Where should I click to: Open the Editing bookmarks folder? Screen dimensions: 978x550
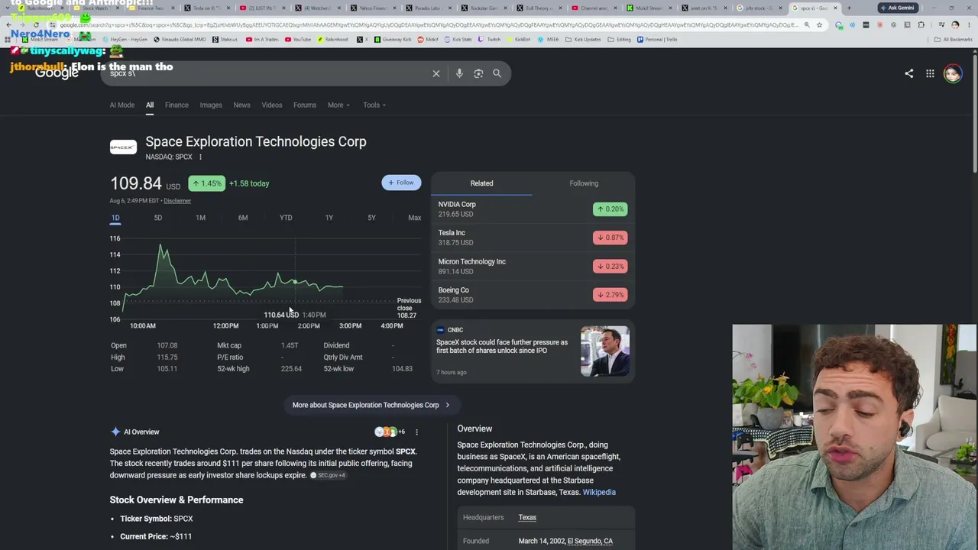point(620,39)
